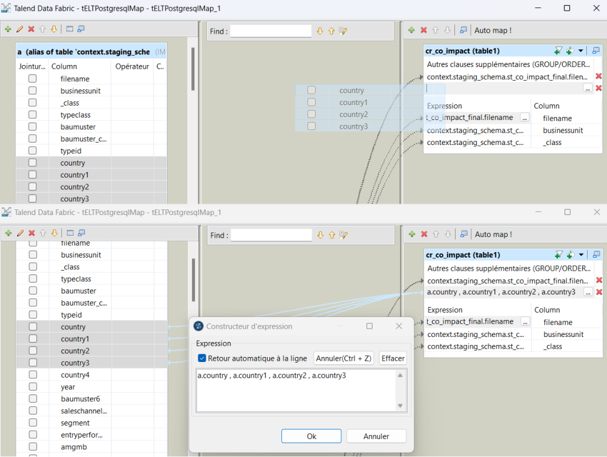Click expression text area in Constructeur d'expression
607x457 pixels.
click(x=296, y=390)
